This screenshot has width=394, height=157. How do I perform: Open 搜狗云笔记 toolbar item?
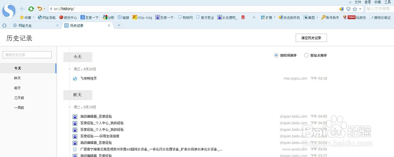pos(380,18)
